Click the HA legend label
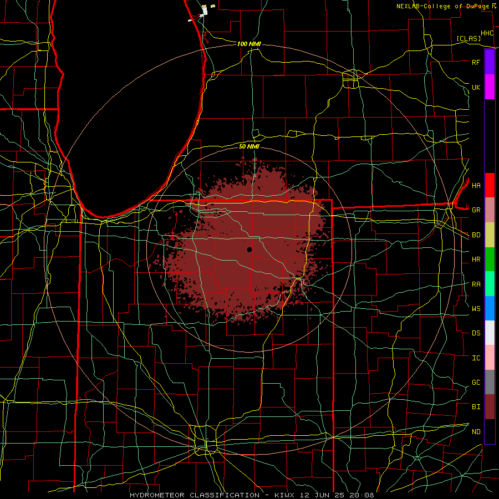 click(476, 185)
